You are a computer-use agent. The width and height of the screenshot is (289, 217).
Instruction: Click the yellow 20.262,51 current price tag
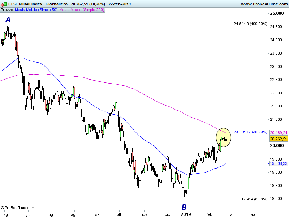tap(279, 139)
